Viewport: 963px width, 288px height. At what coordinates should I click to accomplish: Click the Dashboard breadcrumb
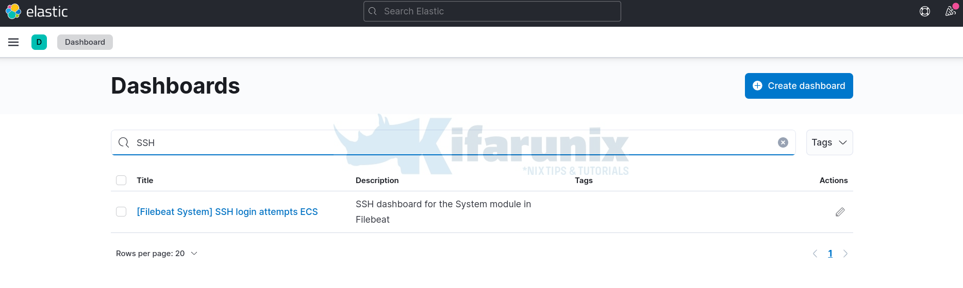click(85, 42)
